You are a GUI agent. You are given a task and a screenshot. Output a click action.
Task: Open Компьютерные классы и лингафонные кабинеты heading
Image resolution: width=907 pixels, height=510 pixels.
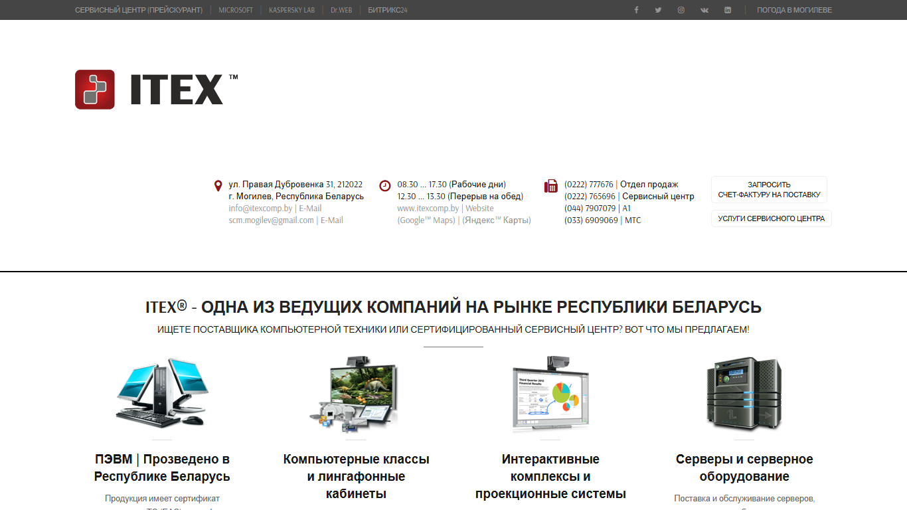click(x=356, y=476)
